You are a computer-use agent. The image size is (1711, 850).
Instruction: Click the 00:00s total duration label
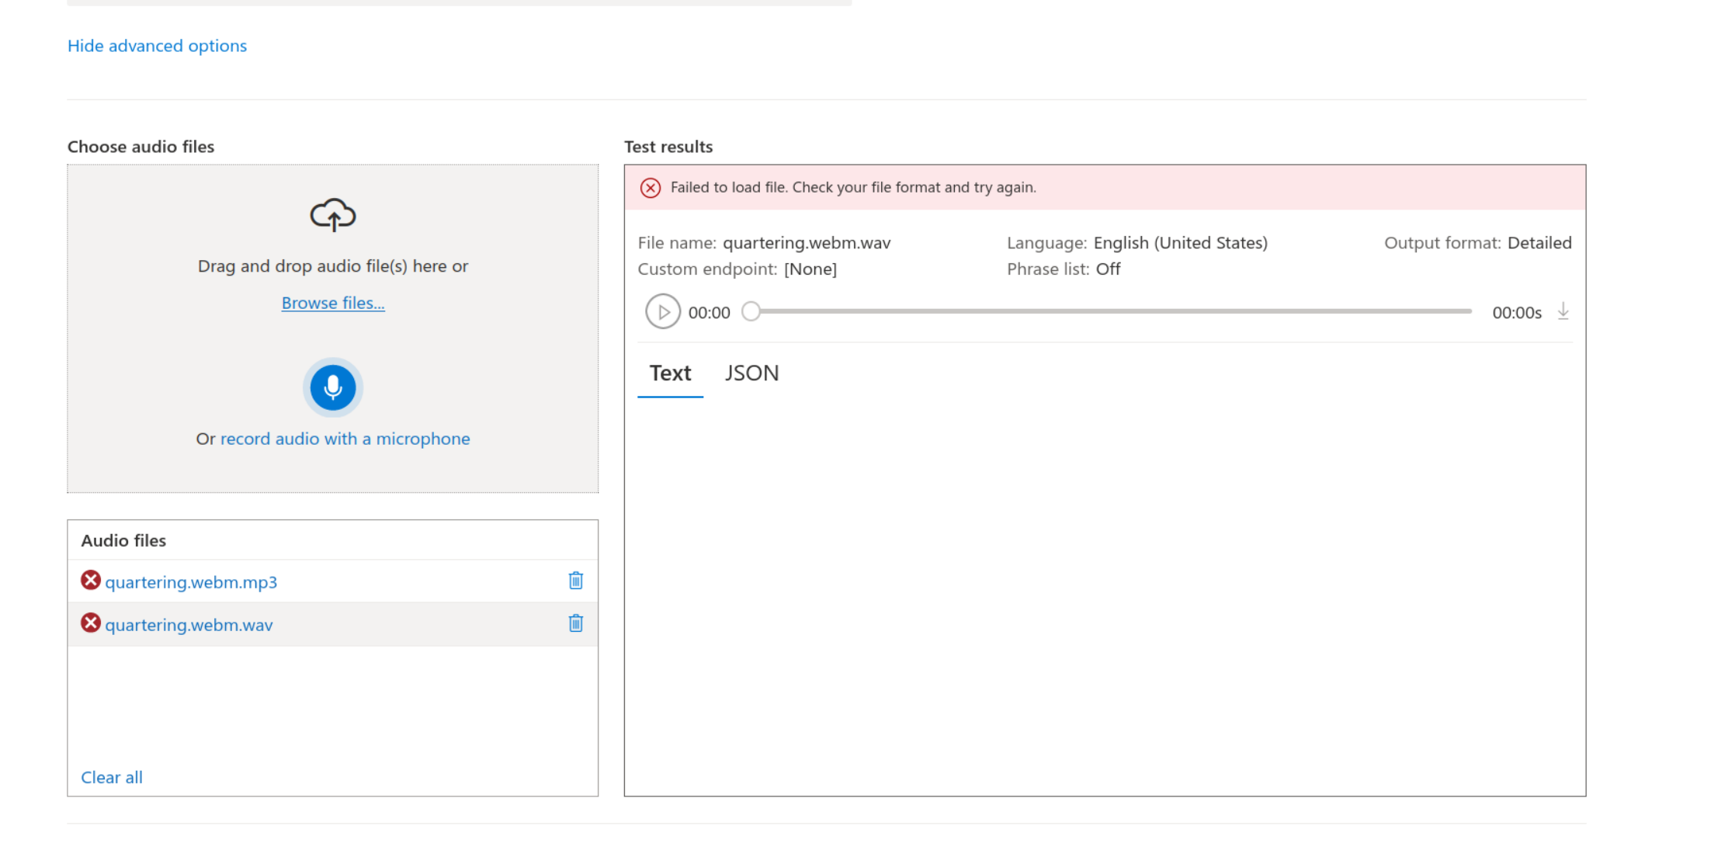pyautogui.click(x=1517, y=313)
